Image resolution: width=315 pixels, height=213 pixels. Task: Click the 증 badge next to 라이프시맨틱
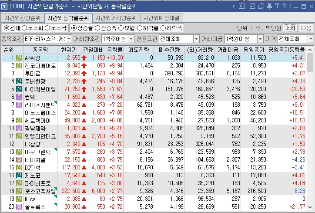click(x=19, y=105)
